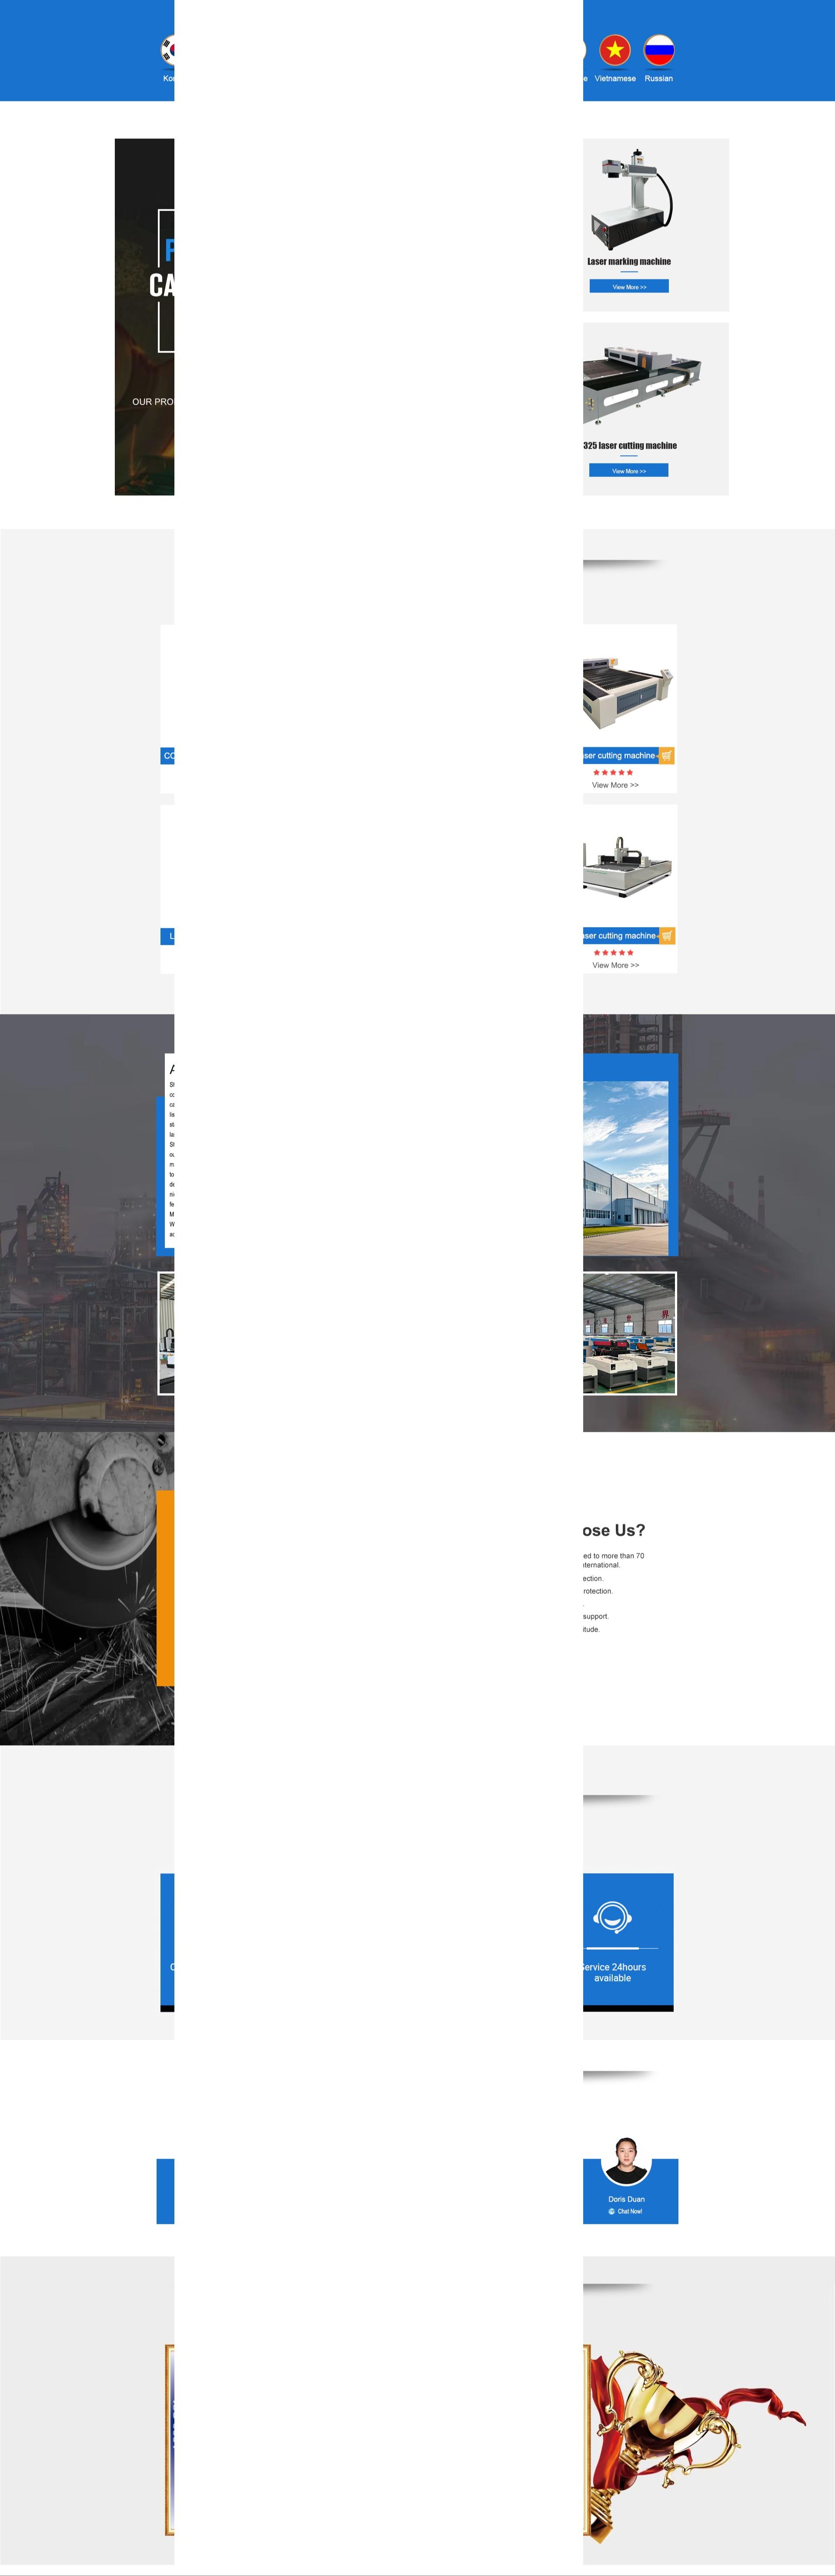This screenshot has height=2576, width=835.
Task: Click the Laser marking machine product image
Action: (631, 200)
